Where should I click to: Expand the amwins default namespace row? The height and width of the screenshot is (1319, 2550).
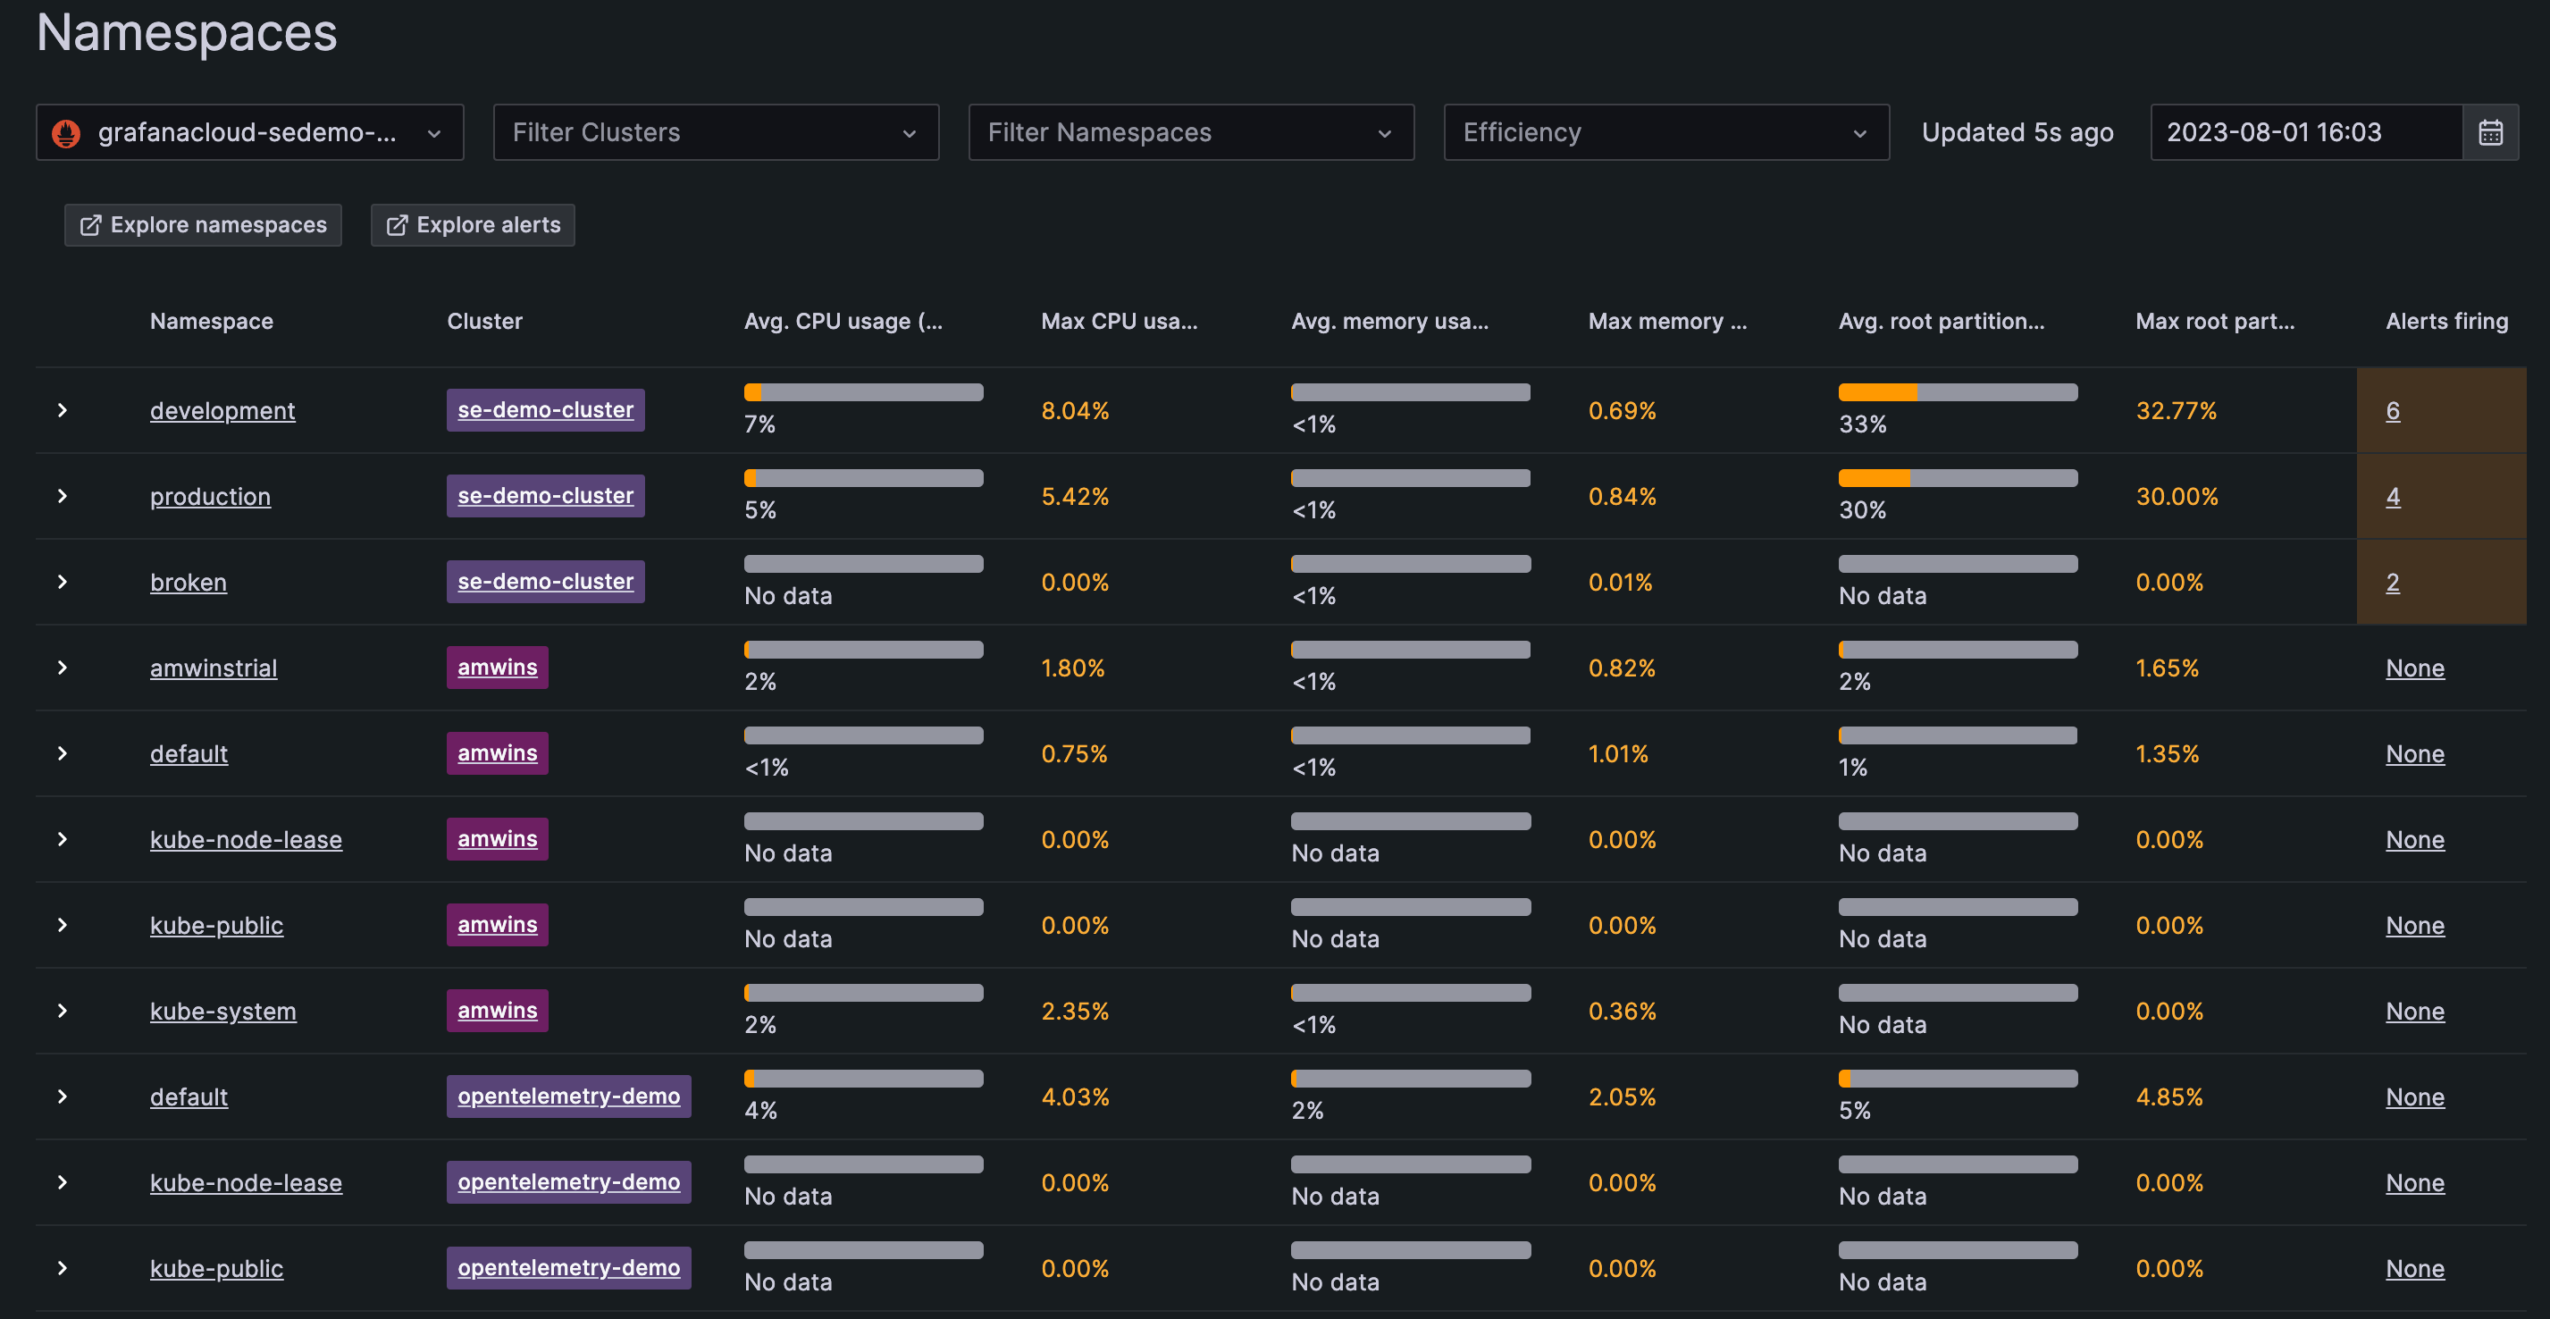click(63, 752)
